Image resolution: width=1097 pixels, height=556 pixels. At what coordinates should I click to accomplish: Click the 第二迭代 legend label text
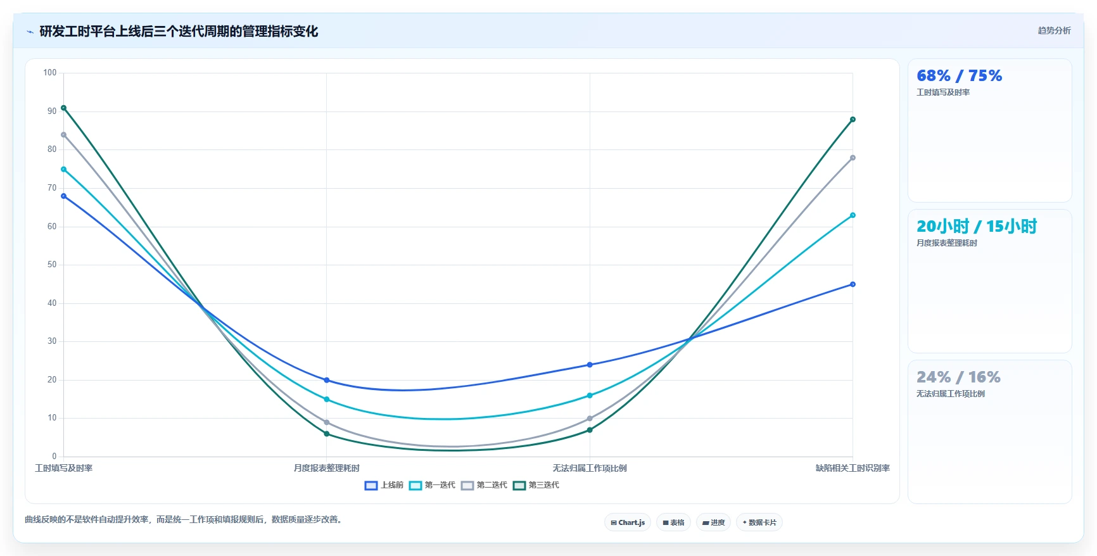point(492,485)
